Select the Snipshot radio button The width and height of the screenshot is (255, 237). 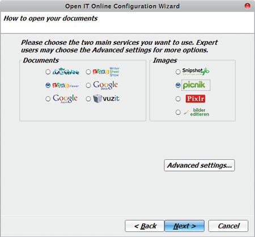coord(178,72)
